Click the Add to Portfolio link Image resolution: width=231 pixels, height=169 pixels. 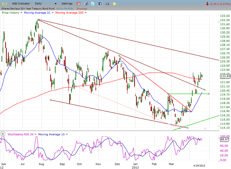tap(65, 9)
